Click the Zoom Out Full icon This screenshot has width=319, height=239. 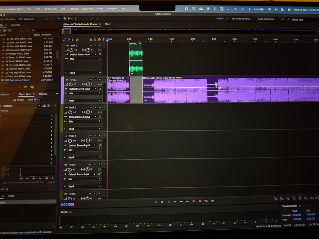[300, 198]
